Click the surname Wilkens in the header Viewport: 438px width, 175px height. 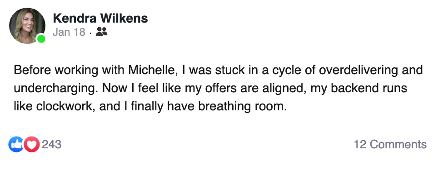point(124,19)
